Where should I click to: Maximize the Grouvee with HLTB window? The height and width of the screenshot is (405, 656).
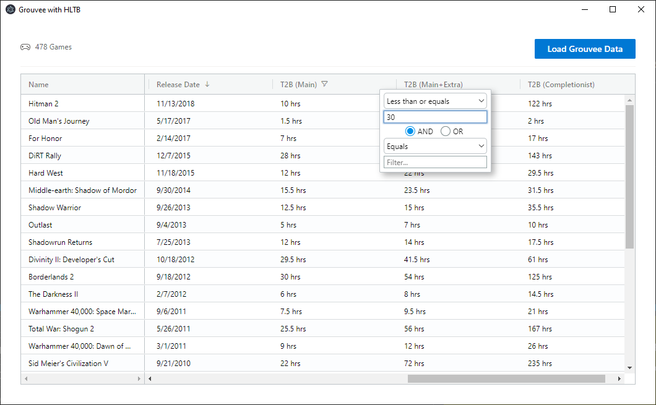pyautogui.click(x=613, y=9)
